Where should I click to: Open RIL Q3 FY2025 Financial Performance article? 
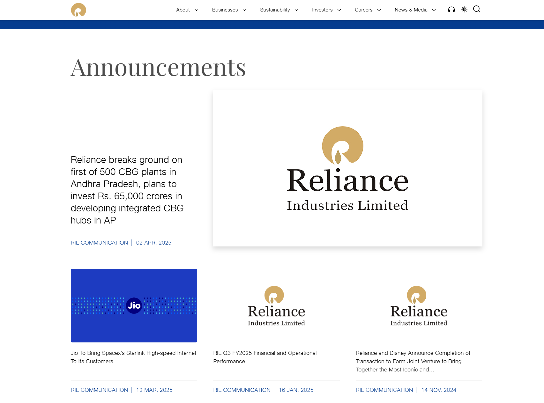[x=265, y=357]
